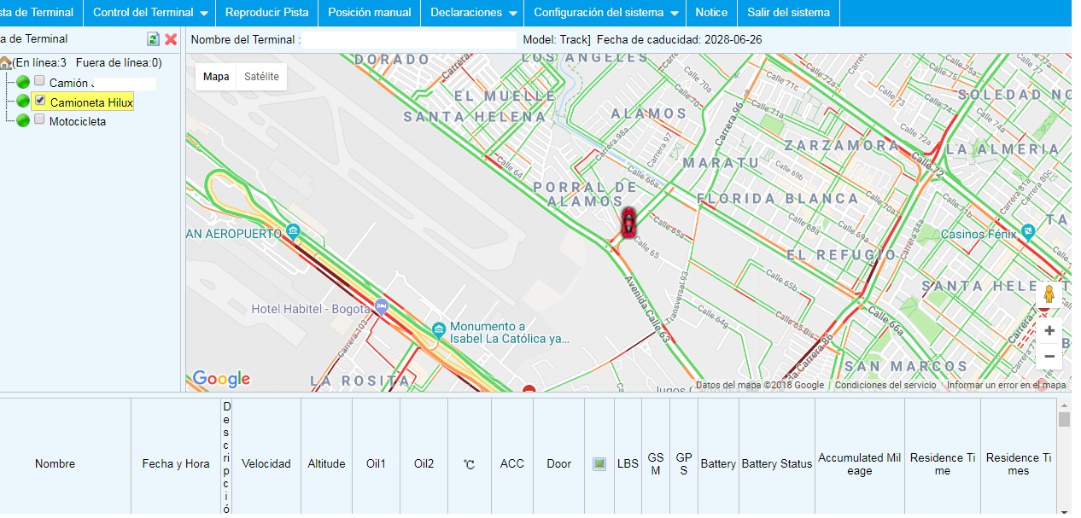The width and height of the screenshot is (1081, 518).
Task: Open Control del Terminal dropdown menu
Action: 150,13
